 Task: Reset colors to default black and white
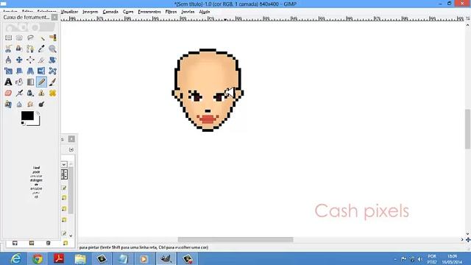coord(23,123)
